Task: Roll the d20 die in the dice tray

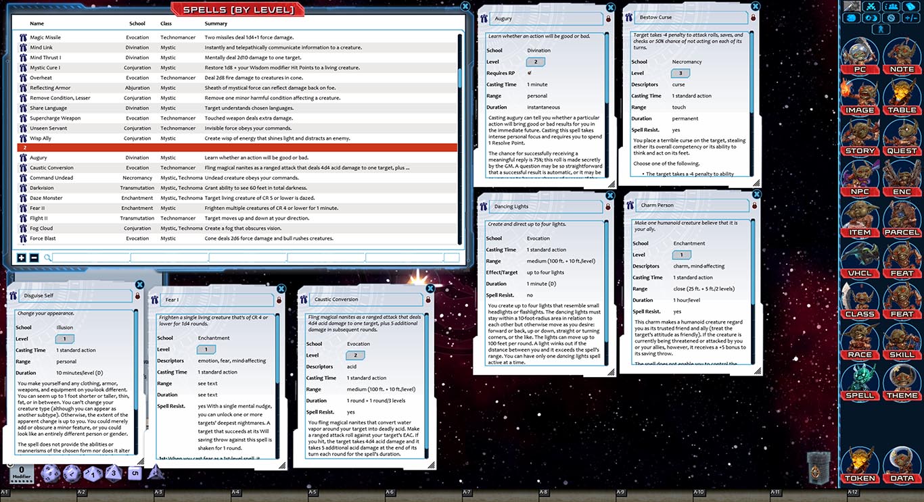Action: 51,475
